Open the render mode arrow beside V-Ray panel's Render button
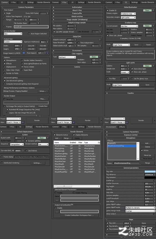 (101, 120)
